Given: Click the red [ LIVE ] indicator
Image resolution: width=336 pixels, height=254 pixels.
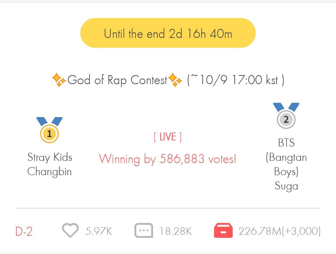Looking at the screenshot, I should (168, 137).
